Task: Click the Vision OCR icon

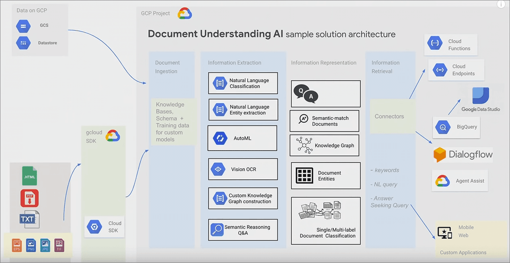Action: [218, 169]
